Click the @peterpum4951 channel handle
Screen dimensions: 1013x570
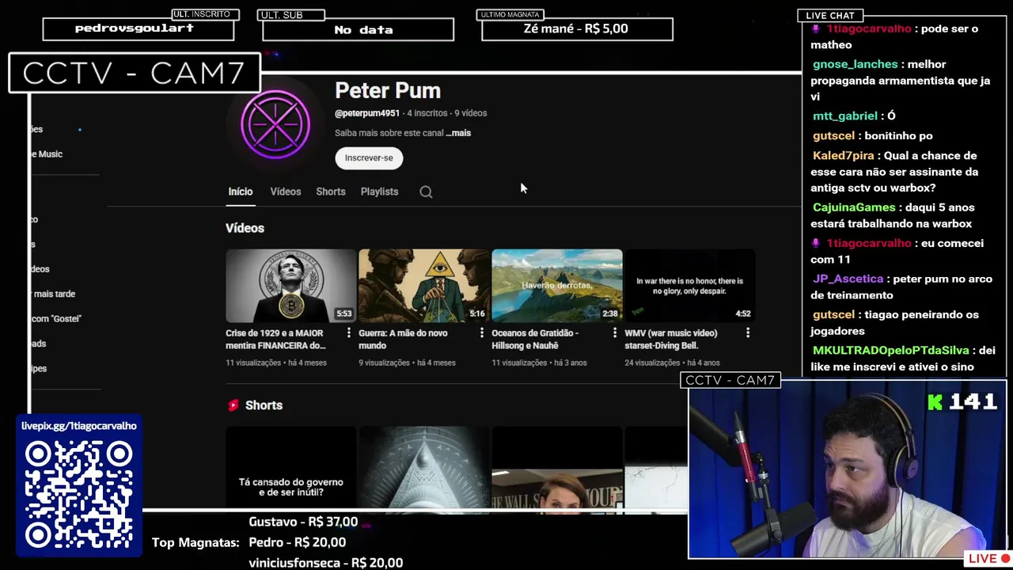click(367, 113)
